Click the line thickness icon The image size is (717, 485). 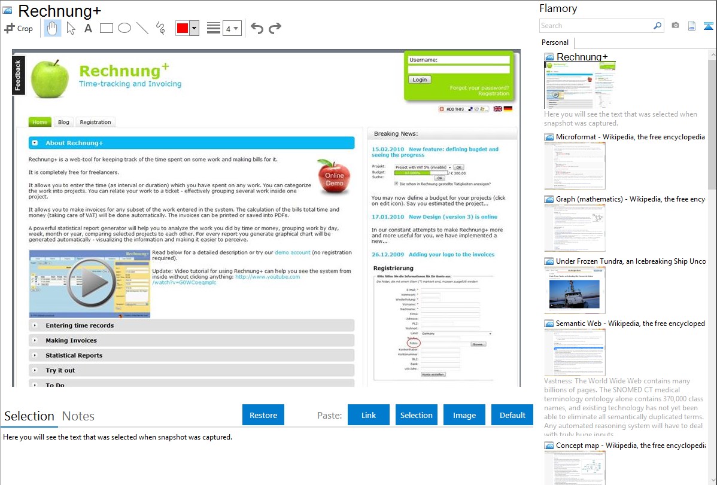(214, 28)
